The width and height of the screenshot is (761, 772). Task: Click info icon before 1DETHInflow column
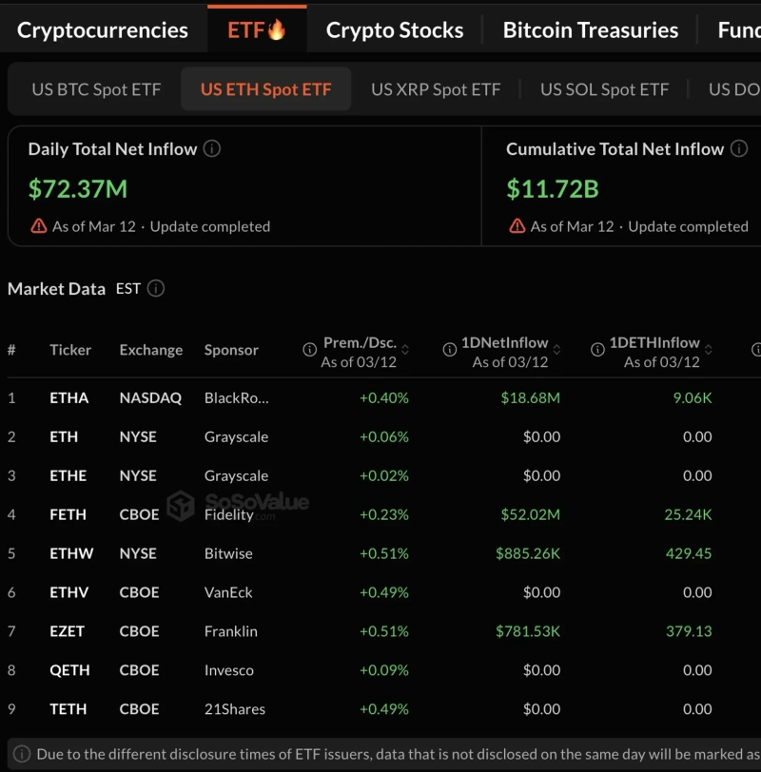pyautogui.click(x=597, y=350)
